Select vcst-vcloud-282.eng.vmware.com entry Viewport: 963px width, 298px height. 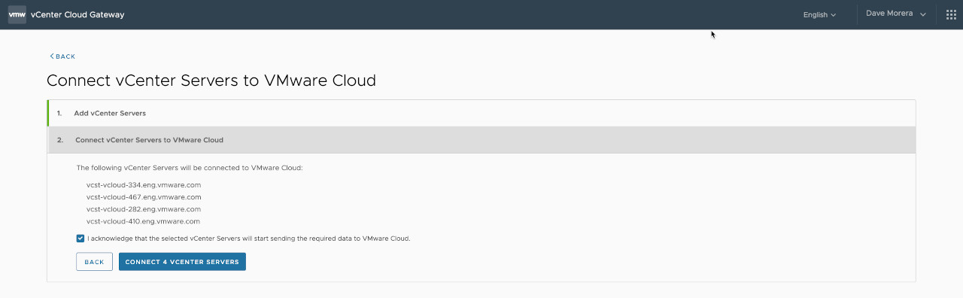coord(144,209)
